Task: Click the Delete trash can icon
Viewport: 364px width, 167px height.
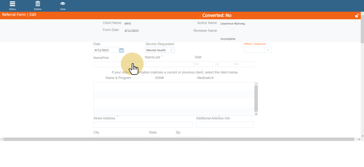Action: (38, 4)
